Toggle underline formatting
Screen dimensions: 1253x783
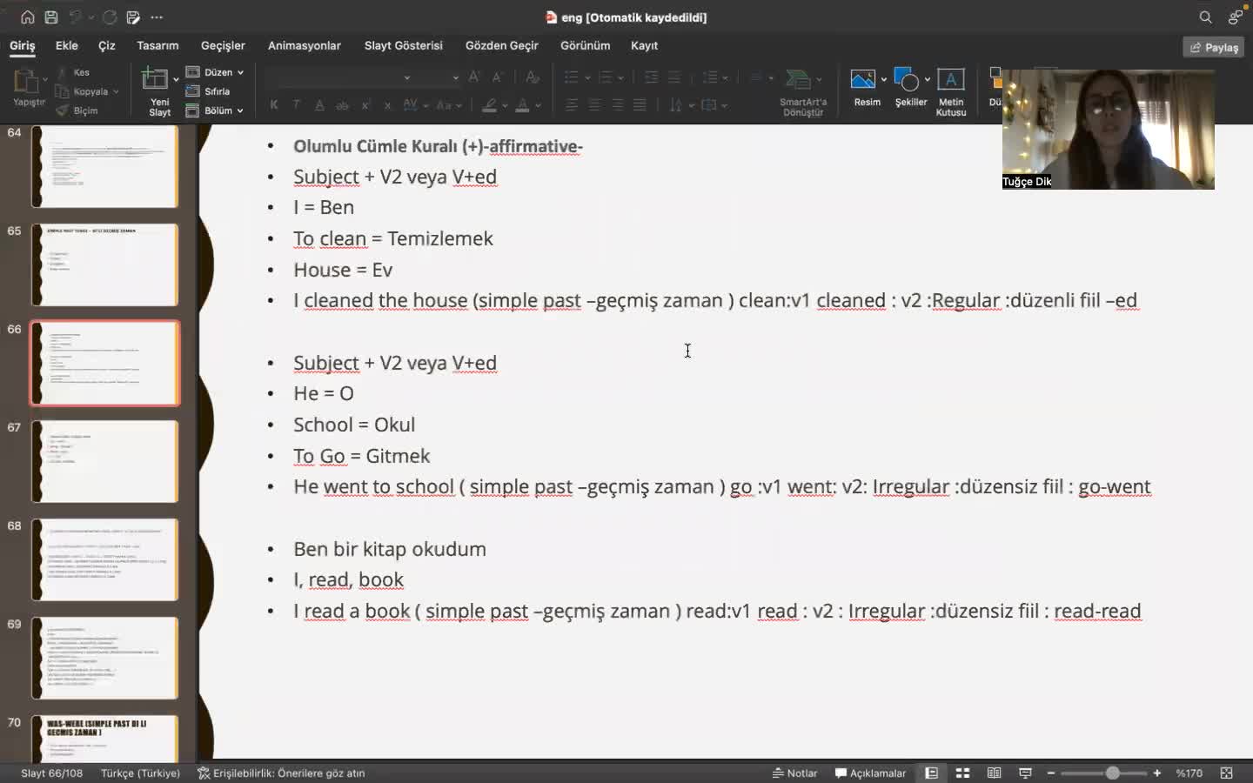click(319, 105)
